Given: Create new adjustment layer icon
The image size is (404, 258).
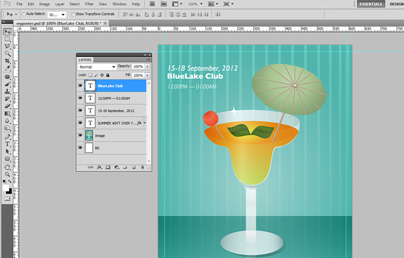Looking at the screenshot, I should click(117, 167).
